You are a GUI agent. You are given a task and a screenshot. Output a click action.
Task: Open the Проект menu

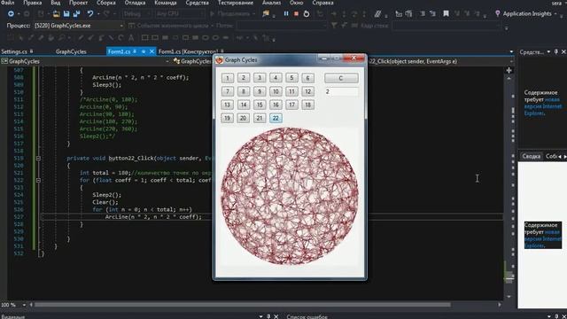pos(78,3)
